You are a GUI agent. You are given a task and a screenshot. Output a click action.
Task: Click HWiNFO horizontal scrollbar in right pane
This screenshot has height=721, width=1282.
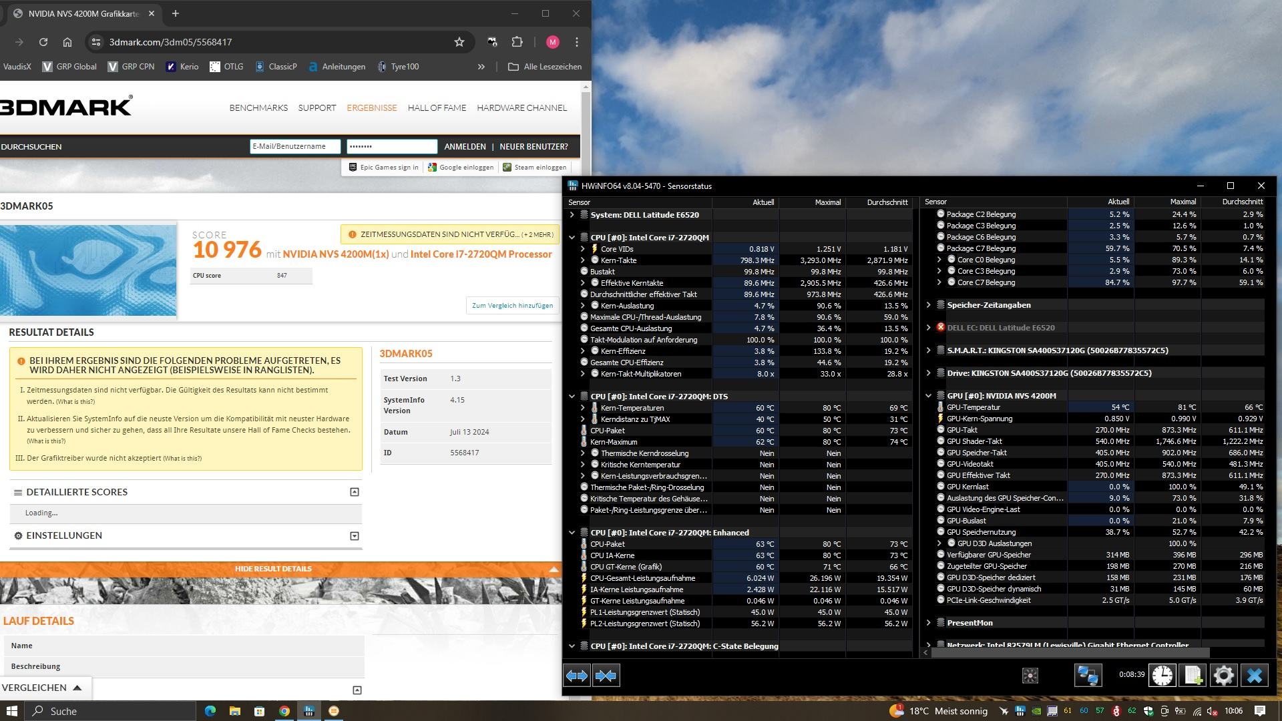[1070, 653]
